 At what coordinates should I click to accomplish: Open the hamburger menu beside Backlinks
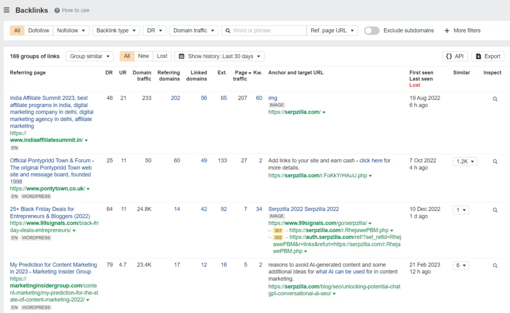click(x=6, y=10)
